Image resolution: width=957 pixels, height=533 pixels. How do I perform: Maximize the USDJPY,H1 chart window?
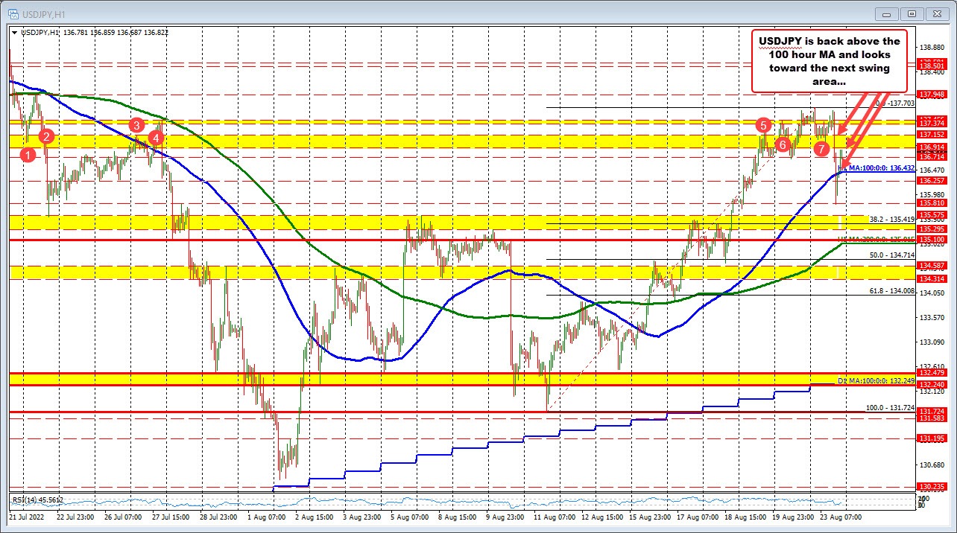pyautogui.click(x=912, y=13)
